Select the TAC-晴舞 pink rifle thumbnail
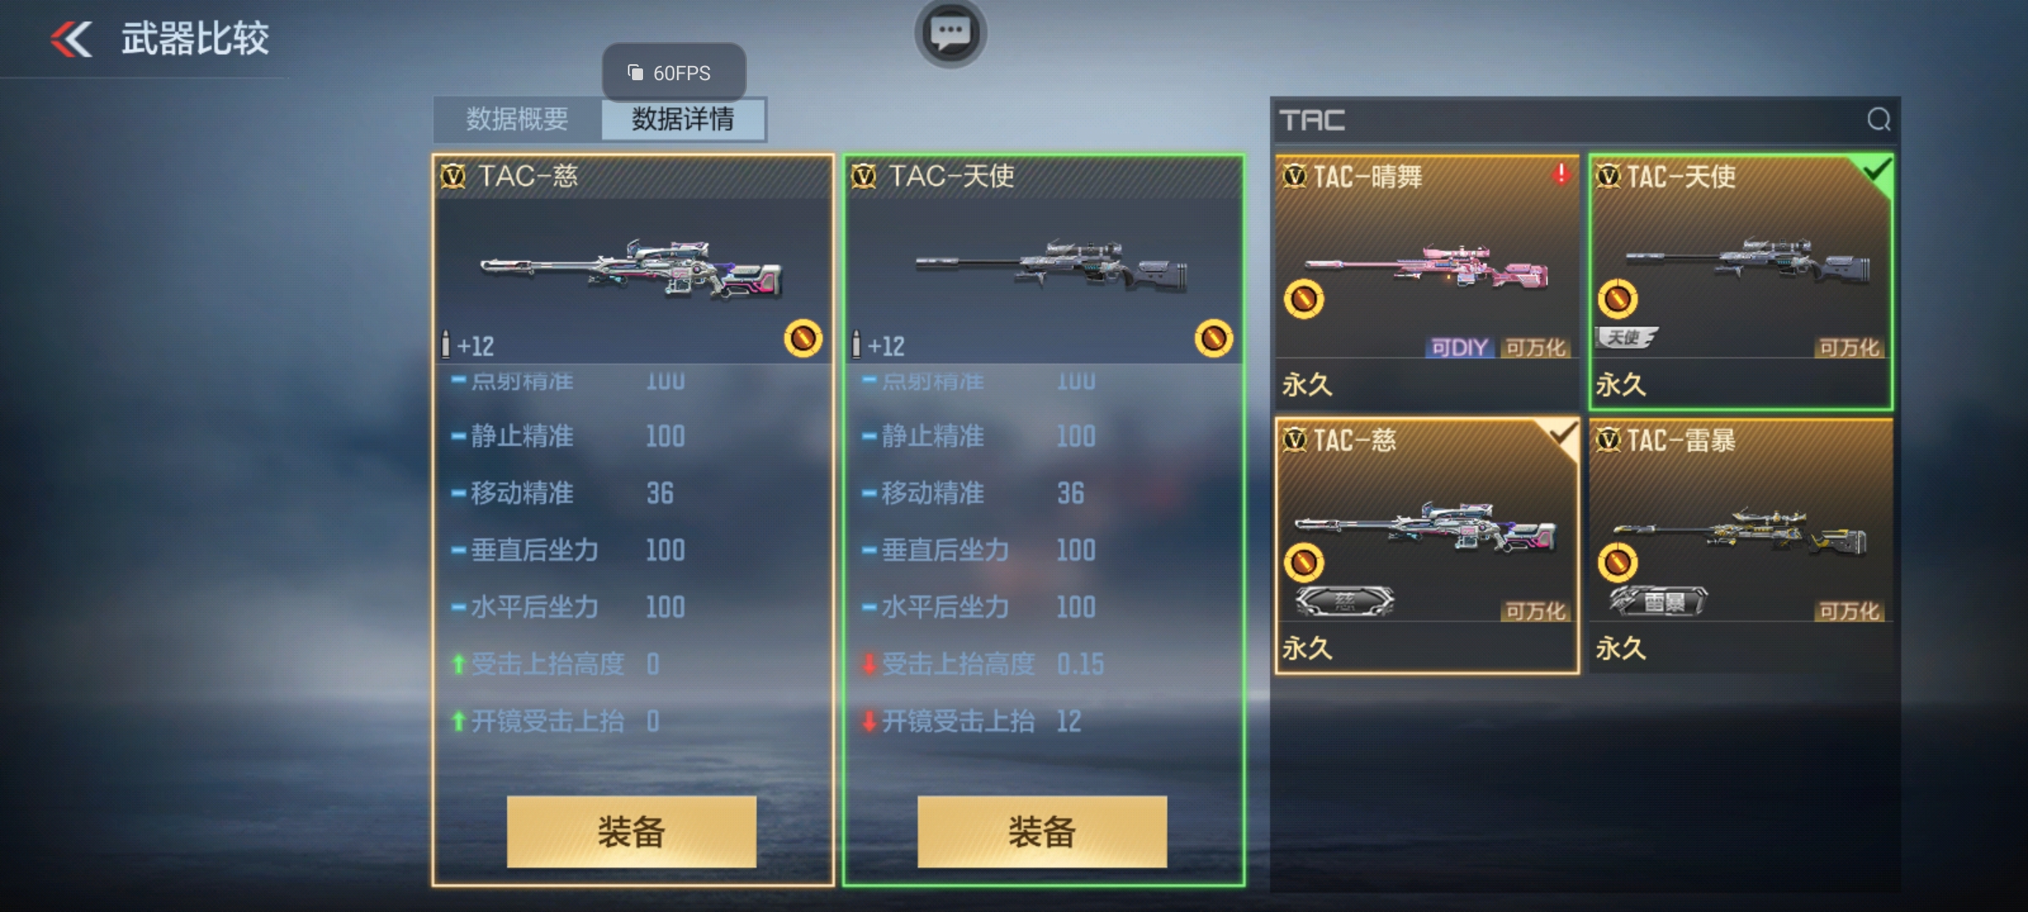This screenshot has height=912, width=2028. tap(1426, 268)
